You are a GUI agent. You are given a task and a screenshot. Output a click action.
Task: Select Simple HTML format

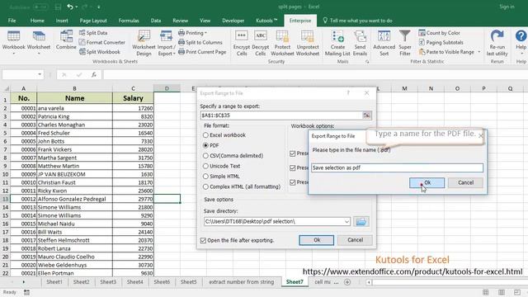(x=221, y=177)
